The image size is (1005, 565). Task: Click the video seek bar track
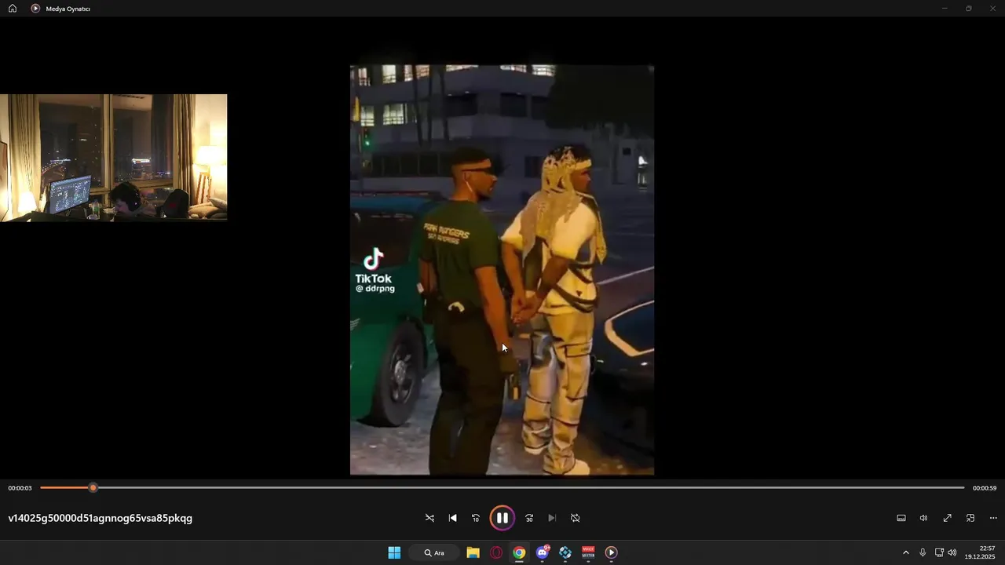pyautogui.click(x=502, y=488)
